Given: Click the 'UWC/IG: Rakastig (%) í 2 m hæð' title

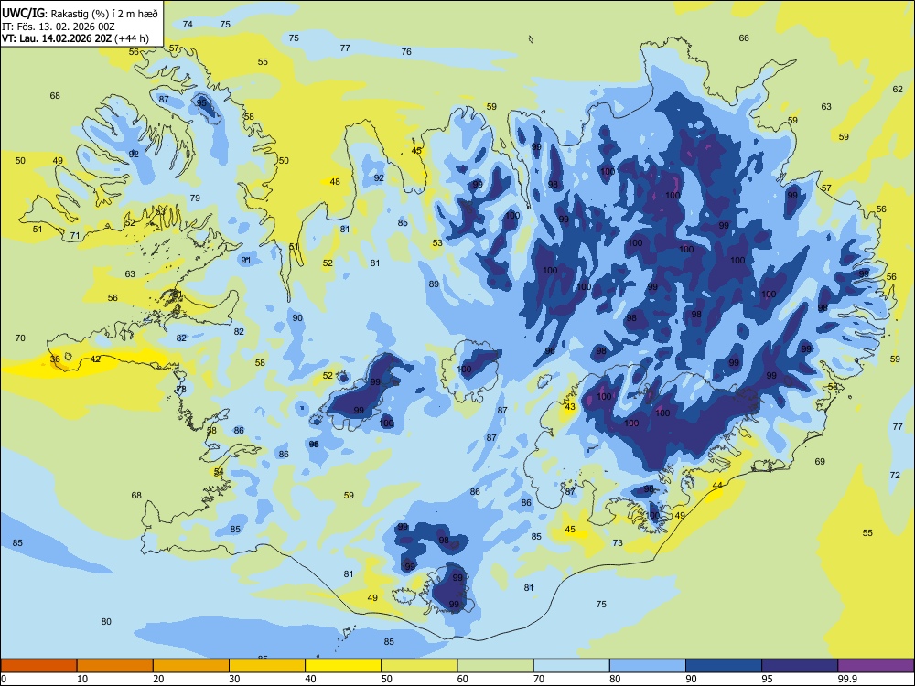Looking at the screenshot, I should point(80,14).
